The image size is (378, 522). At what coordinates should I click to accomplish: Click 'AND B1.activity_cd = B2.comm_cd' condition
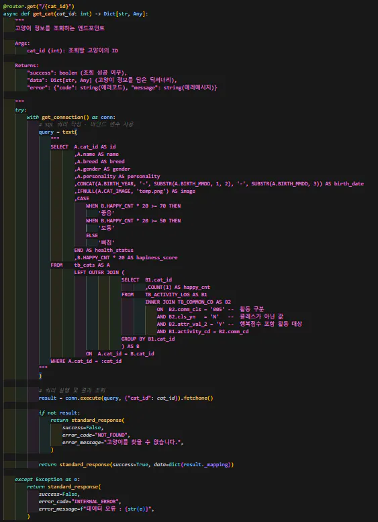coord(203,332)
